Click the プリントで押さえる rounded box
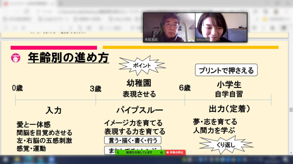 226,70
